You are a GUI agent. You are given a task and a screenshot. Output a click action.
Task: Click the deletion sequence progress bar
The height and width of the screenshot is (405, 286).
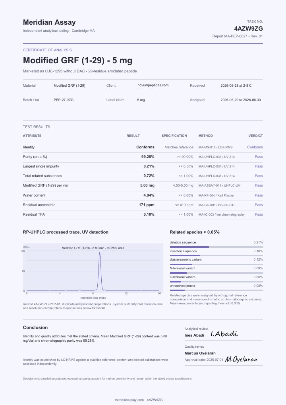click(x=216, y=247)
